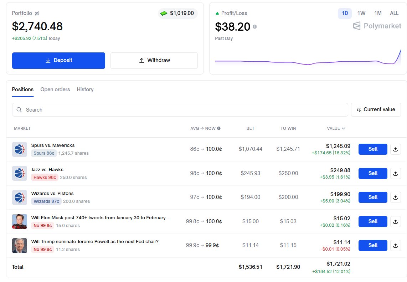Share the Jazz vs. Hawks position
This screenshot has width=407, height=282.
click(395, 174)
